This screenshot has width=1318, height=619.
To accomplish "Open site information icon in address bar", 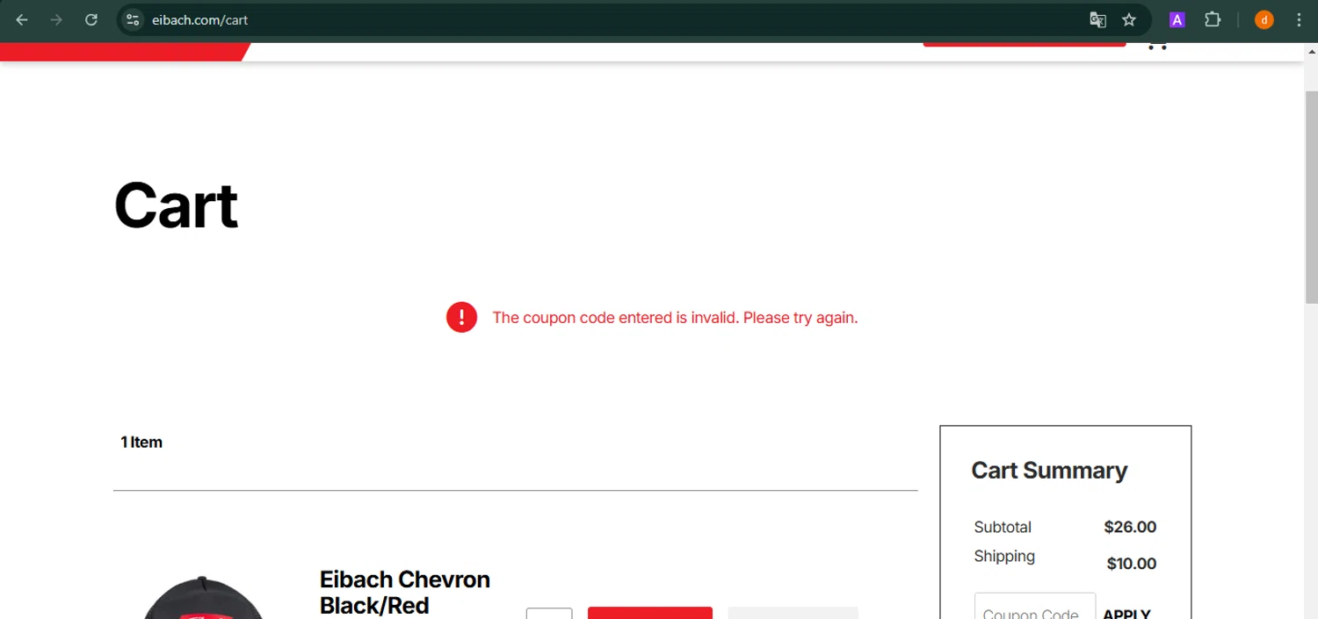I will click(133, 19).
